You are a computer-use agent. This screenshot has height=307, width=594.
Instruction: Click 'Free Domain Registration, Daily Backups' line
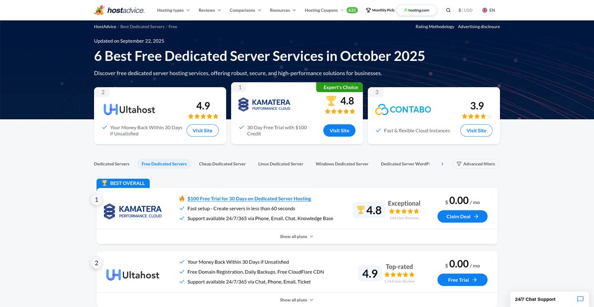click(x=255, y=272)
